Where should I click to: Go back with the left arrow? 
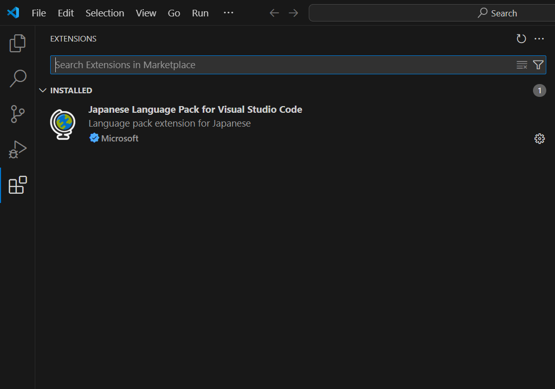click(274, 13)
